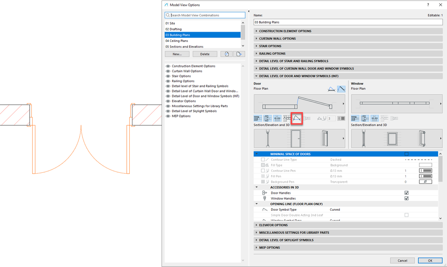Tick Simple Door Double Acting 2nd Leaf checkbox
The width and height of the screenshot is (447, 267).
[407, 215]
